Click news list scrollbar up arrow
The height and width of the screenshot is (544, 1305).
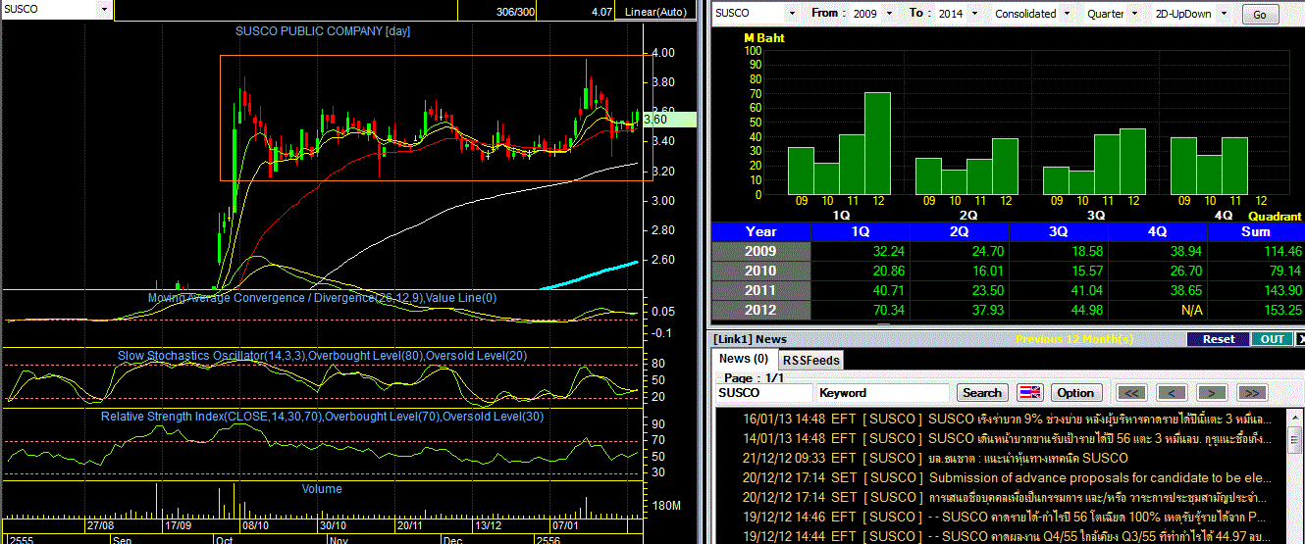(1295, 417)
